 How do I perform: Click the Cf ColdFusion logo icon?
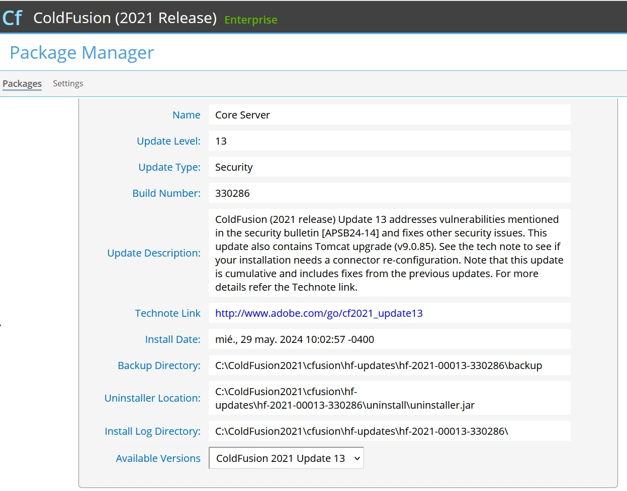click(12, 18)
